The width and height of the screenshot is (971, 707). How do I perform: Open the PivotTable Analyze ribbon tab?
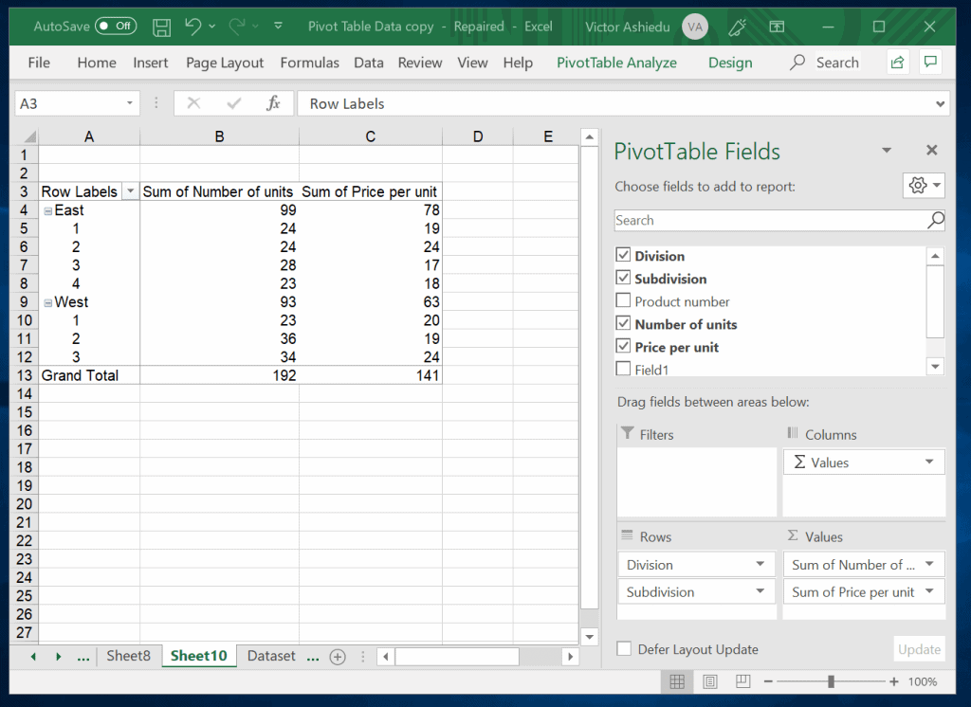(615, 62)
